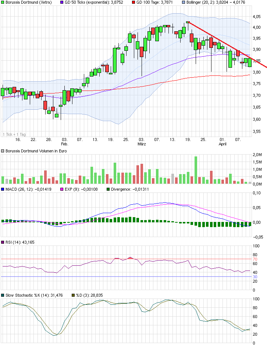Click the '28.' date label
The image size is (267, 346).
coord(49,140)
